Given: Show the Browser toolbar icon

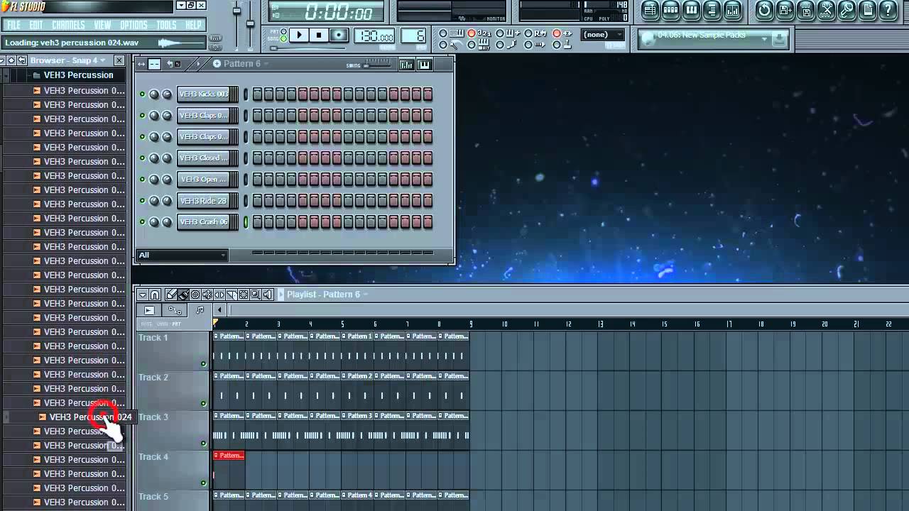Looking at the screenshot, I should click(x=712, y=10).
